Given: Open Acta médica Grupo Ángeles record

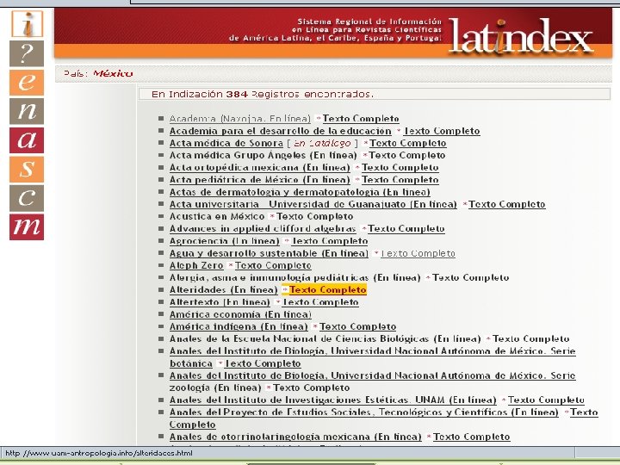Looking at the screenshot, I should [x=263, y=155].
